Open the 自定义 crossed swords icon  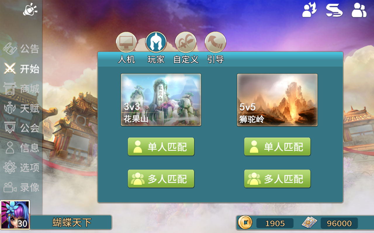186,42
